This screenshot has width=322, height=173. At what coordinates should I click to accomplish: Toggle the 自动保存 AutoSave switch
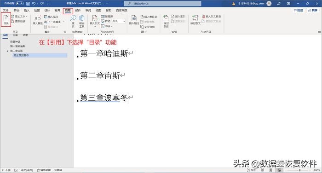coord(19,3)
